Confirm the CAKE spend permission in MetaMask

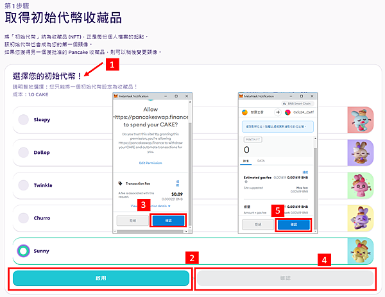pyautogui.click(x=168, y=221)
